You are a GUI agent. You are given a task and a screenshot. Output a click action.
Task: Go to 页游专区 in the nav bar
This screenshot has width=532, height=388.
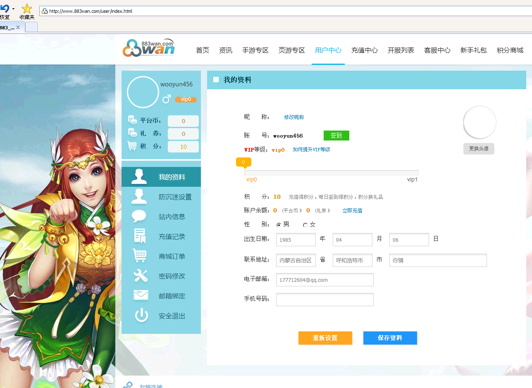click(x=292, y=50)
